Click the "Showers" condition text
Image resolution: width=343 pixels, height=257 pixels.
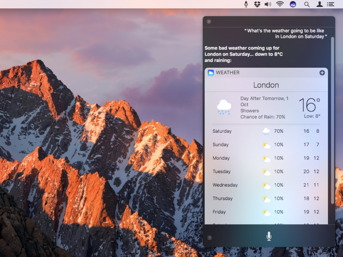(250, 111)
